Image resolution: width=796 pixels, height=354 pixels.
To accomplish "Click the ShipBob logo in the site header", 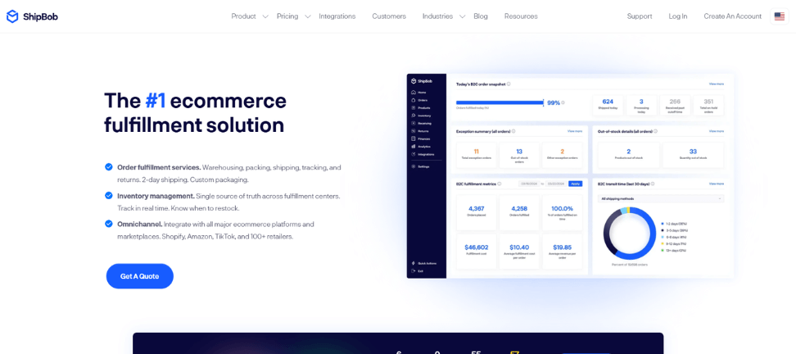I will pyautogui.click(x=32, y=16).
